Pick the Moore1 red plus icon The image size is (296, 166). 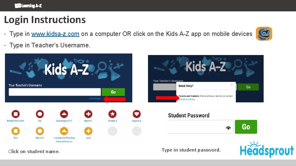[x=88, y=114]
